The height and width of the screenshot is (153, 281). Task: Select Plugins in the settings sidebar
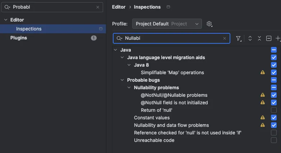[19, 38]
